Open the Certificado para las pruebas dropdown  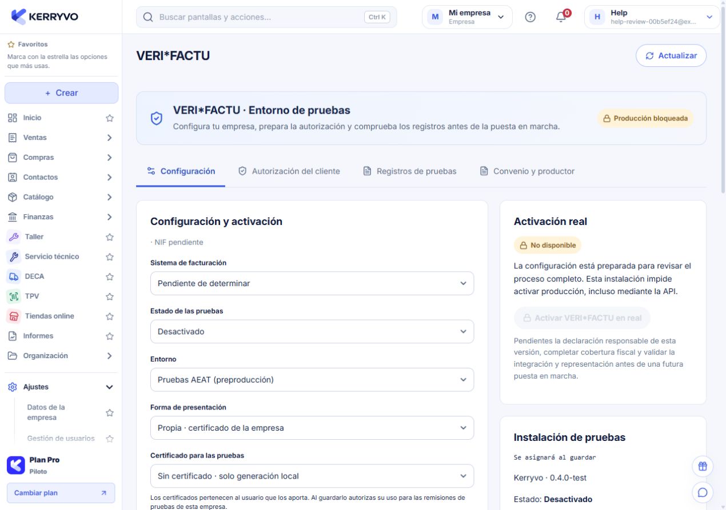[x=312, y=476]
